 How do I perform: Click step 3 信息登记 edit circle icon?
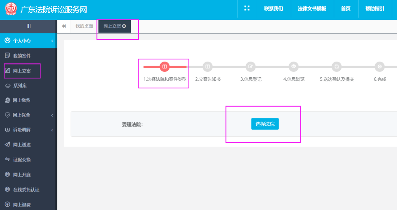[251, 67]
